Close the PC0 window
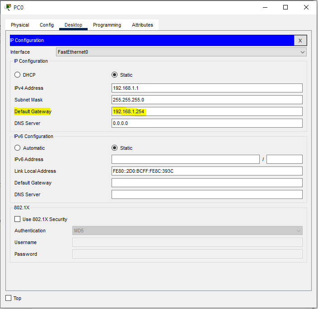 [306, 7]
